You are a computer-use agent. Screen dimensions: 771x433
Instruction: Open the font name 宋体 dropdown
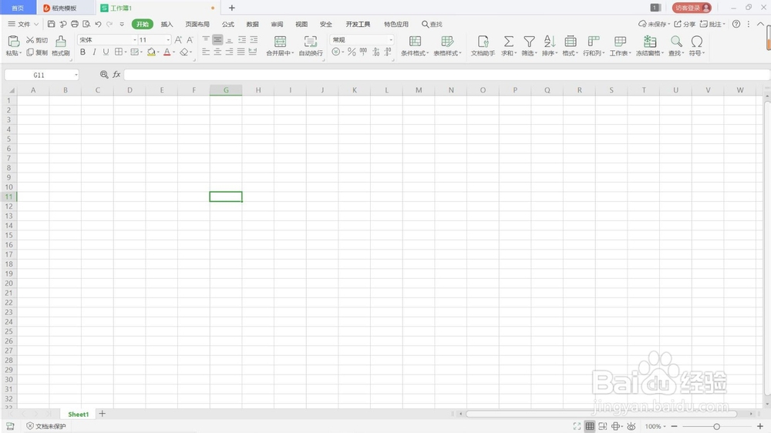(134, 40)
